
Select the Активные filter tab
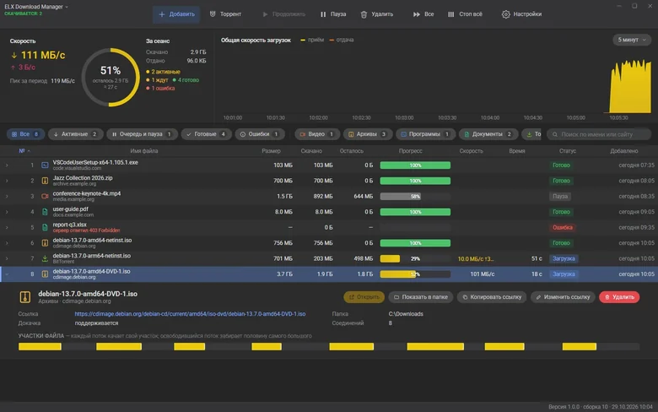[76, 134]
